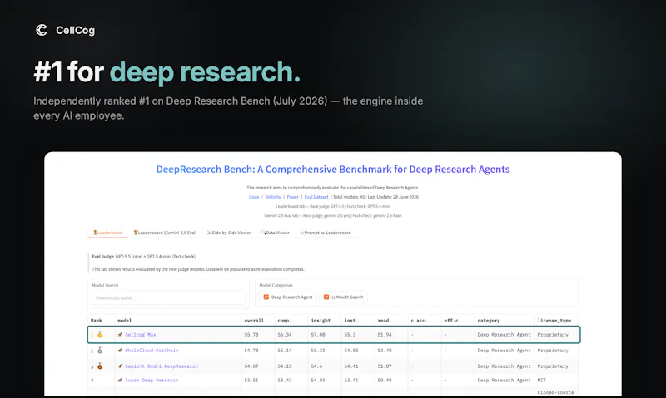Switch to Leaderboard (Gemini-2.5 Eval) tab
Viewport: 666px width, 398px height.
pyautogui.click(x=165, y=233)
